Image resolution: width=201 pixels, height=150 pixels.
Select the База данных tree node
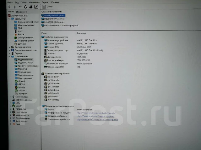[x=20, y=121]
